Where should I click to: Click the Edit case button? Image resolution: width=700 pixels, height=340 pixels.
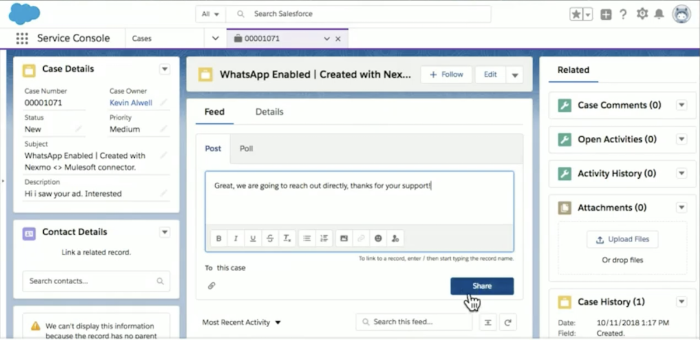[491, 75]
